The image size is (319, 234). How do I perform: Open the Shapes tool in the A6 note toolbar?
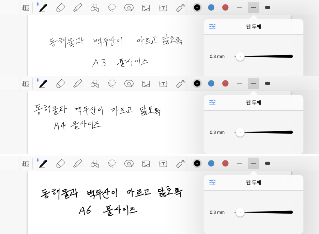(x=95, y=163)
